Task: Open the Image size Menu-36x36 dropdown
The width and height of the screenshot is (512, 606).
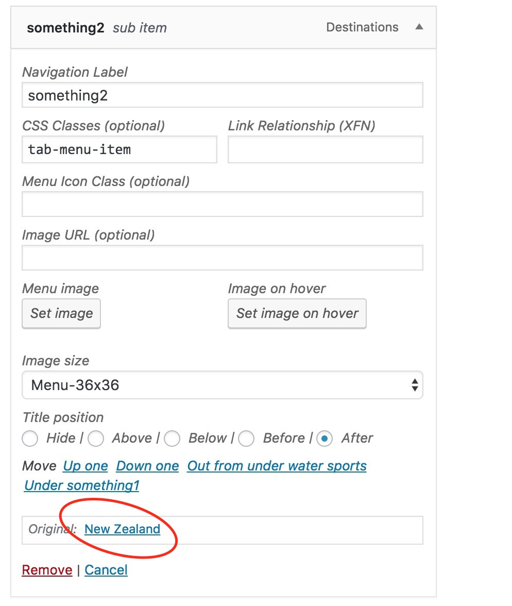Action: (x=222, y=385)
